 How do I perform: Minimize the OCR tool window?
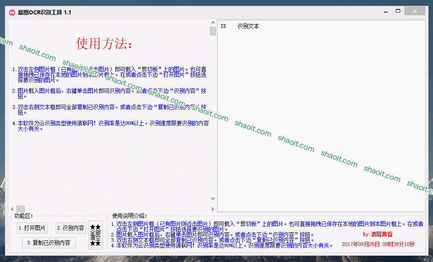tap(386, 12)
